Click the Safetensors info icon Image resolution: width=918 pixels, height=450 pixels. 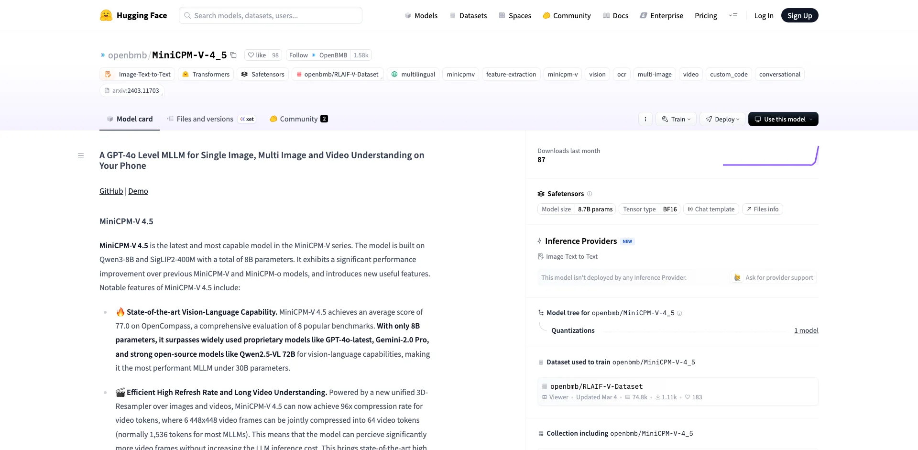(x=590, y=194)
